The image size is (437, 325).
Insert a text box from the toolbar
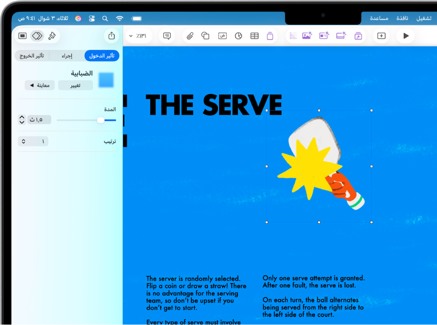(222, 35)
